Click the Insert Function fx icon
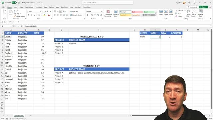 tap(21, 26)
